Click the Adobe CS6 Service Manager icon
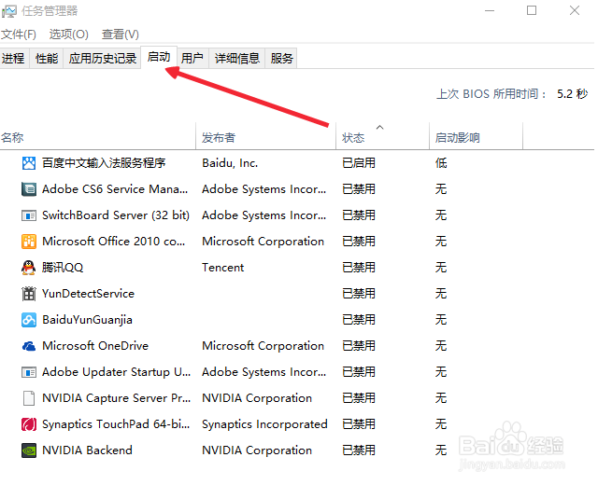Image resolution: width=598 pixels, height=485 pixels. [x=29, y=189]
